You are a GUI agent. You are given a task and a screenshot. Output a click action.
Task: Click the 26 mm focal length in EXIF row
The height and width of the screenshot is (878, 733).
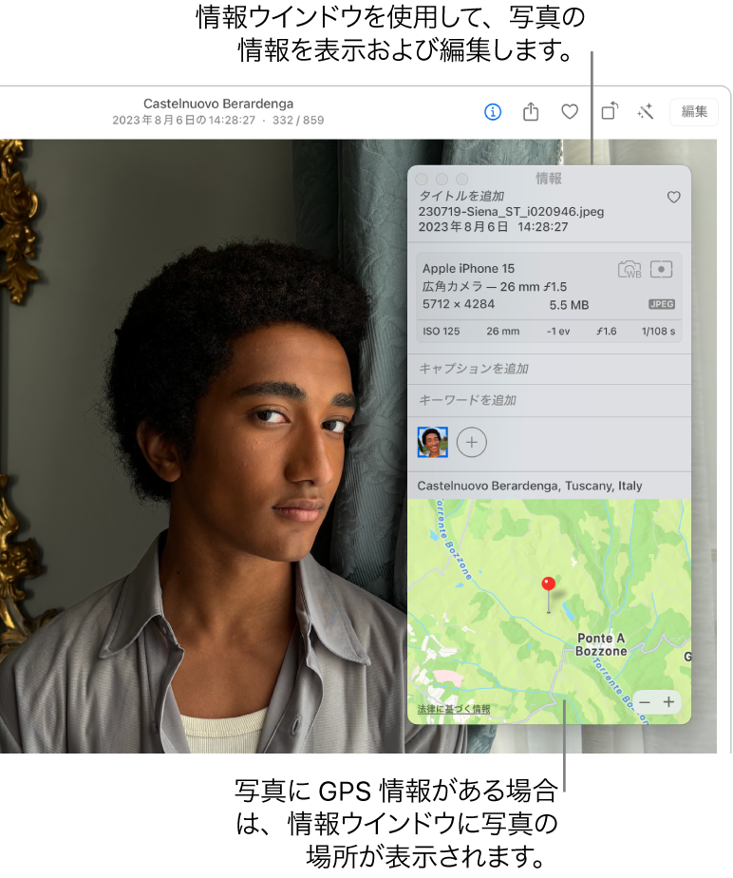click(502, 331)
